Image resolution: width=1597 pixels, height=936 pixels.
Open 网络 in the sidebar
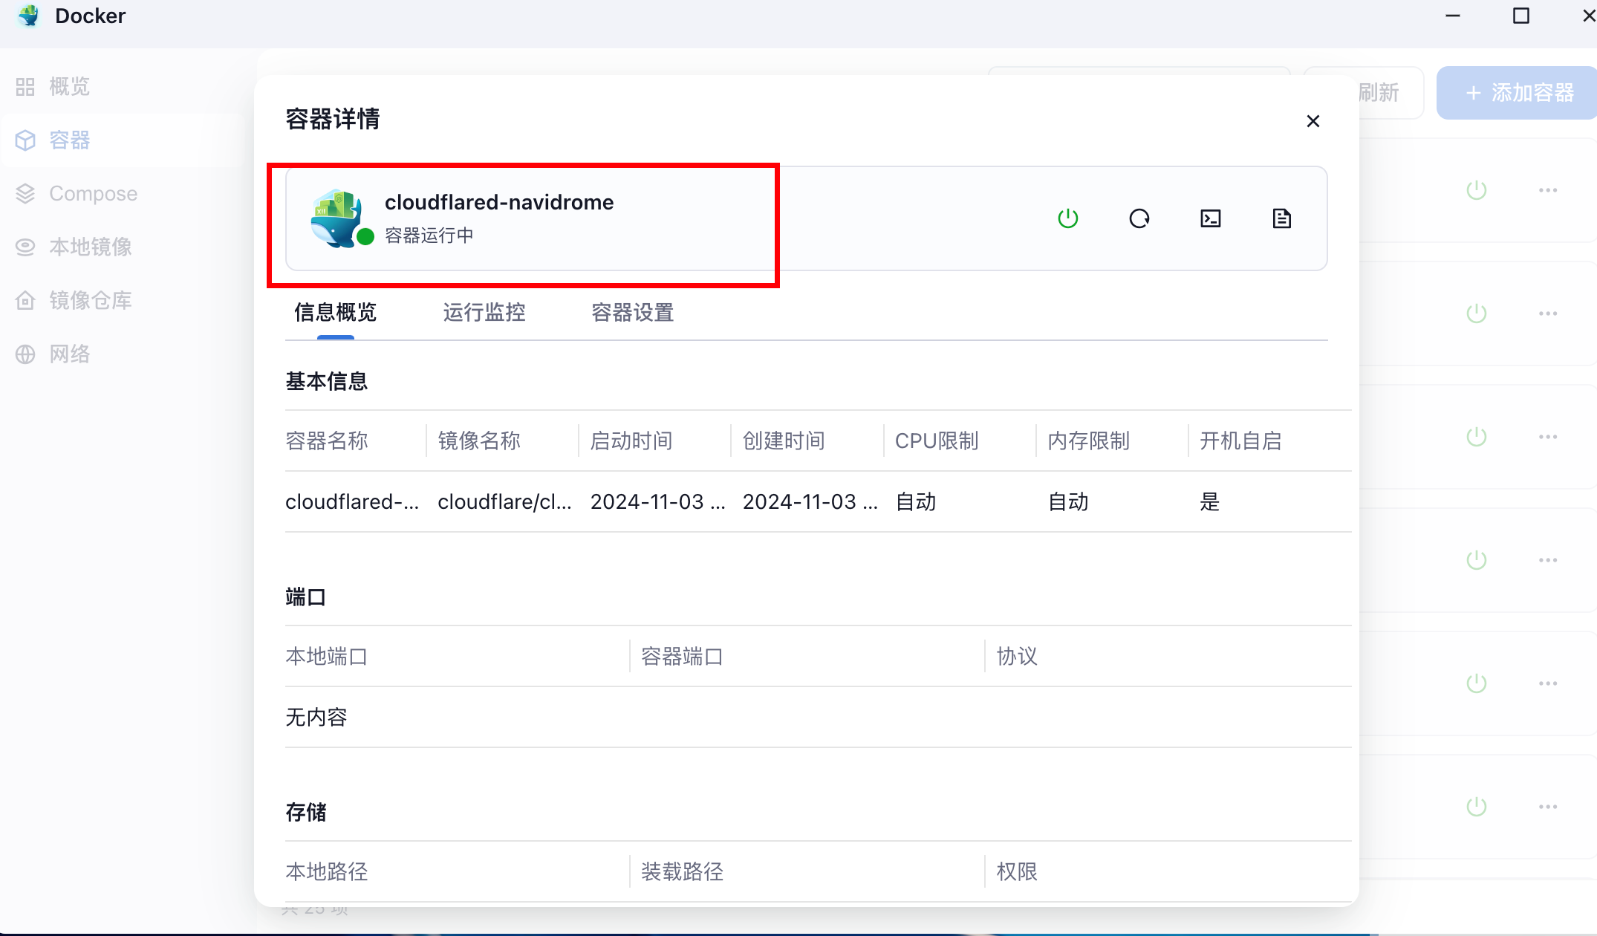click(69, 354)
